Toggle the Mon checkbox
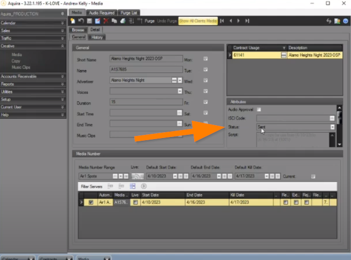The height and width of the screenshot is (260, 351). (205, 59)
